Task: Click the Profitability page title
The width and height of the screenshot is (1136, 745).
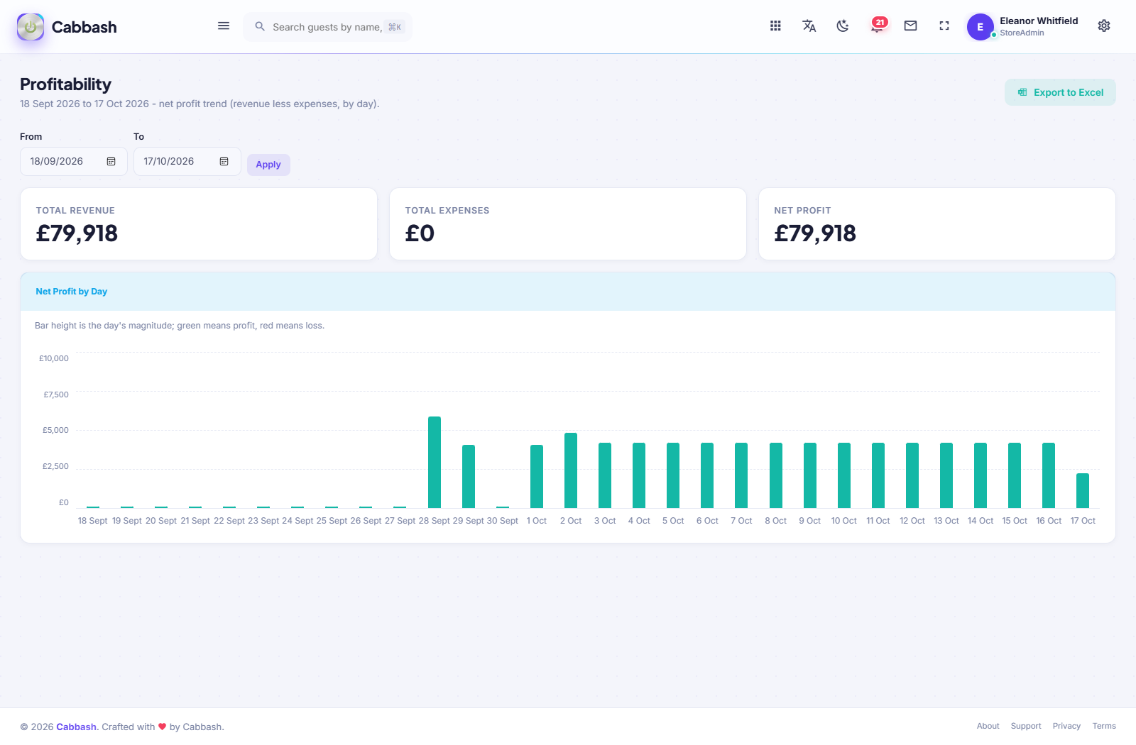Action: (x=65, y=84)
